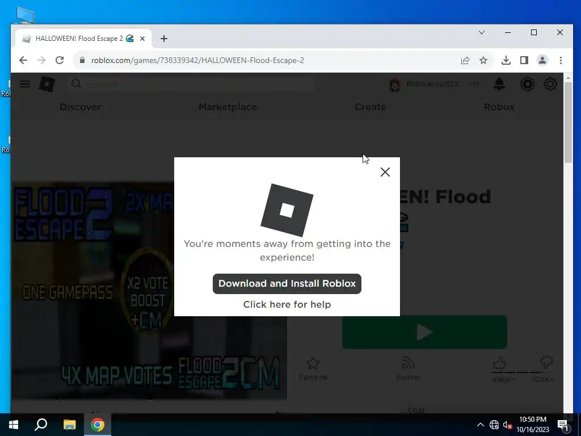Dislike with thumbs down
Image resolution: width=581 pixels, height=436 pixels.
click(x=546, y=363)
